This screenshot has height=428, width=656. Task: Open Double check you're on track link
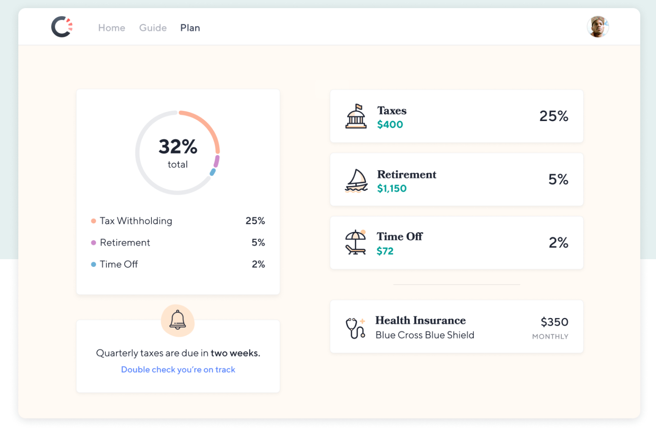(x=178, y=370)
